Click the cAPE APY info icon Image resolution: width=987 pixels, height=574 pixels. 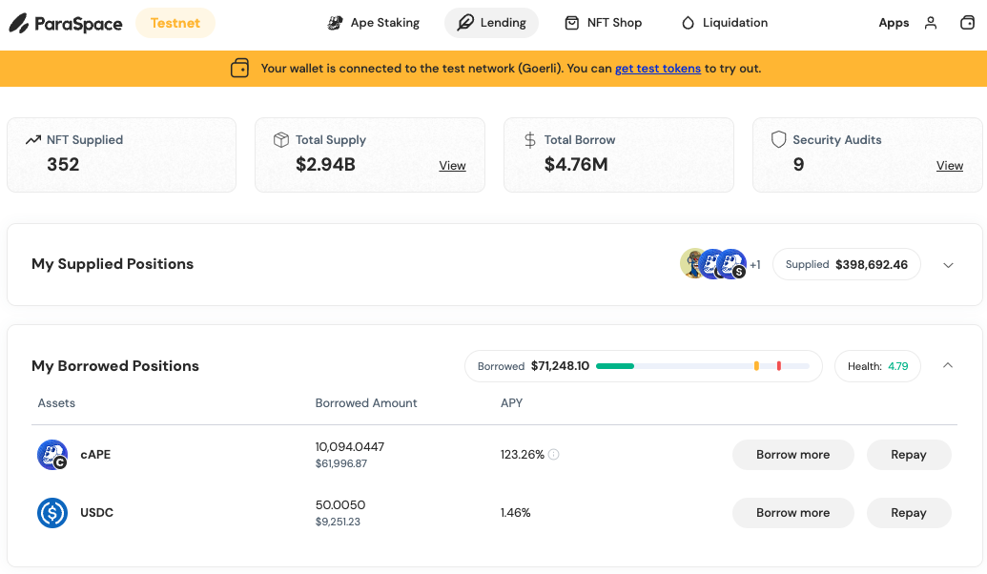click(x=553, y=455)
